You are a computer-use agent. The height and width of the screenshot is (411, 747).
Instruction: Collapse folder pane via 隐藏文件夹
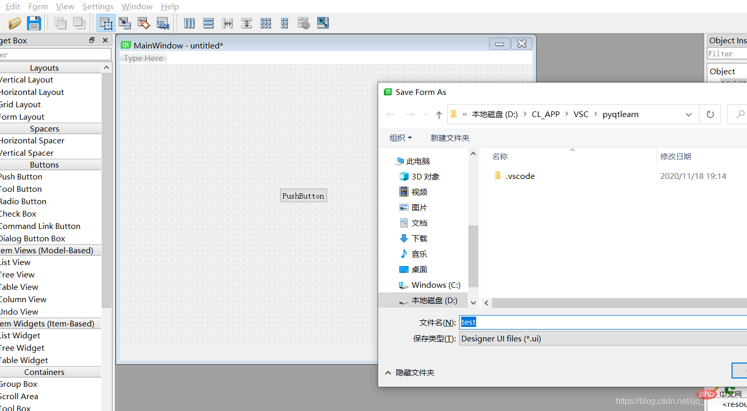pos(410,372)
